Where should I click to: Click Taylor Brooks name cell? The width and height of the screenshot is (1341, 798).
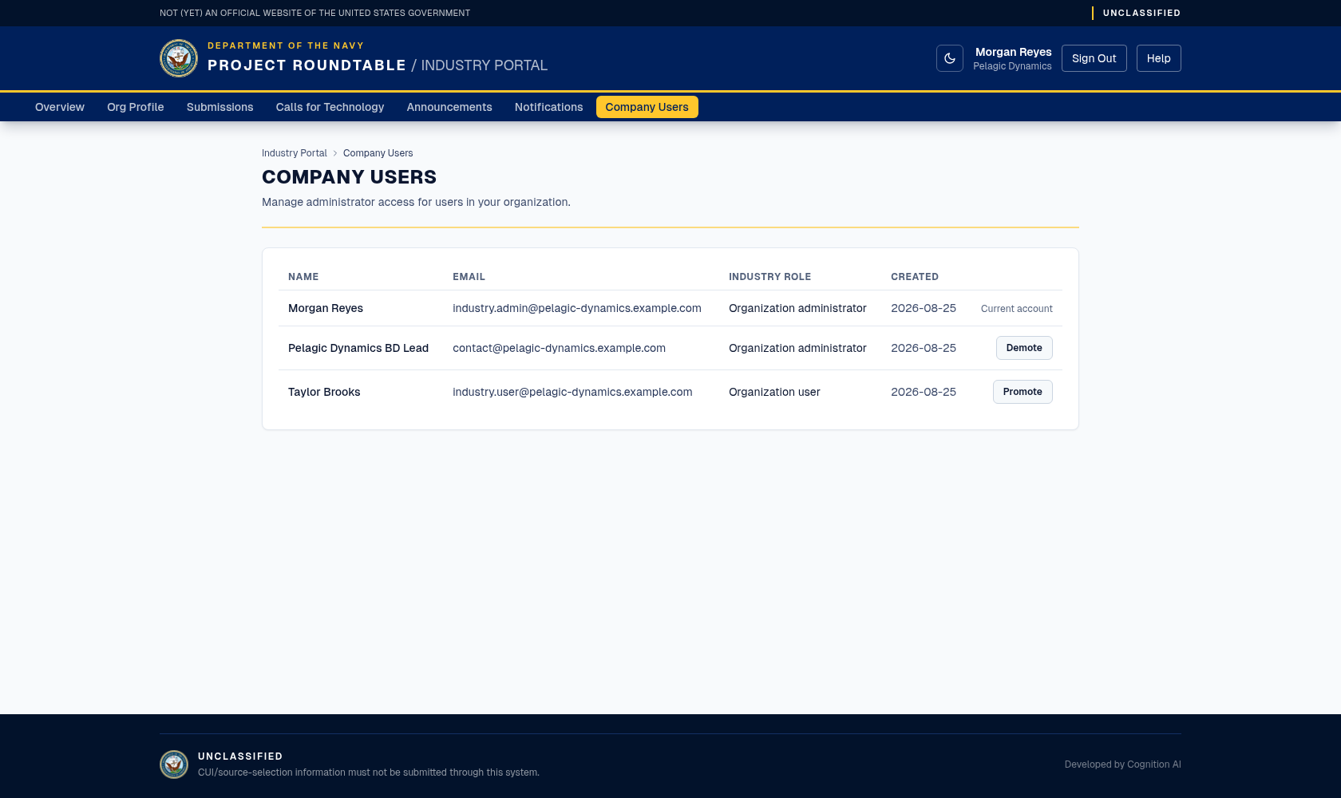324,392
